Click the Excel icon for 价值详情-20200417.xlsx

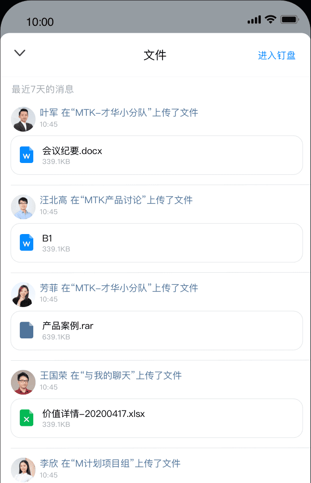tap(27, 418)
